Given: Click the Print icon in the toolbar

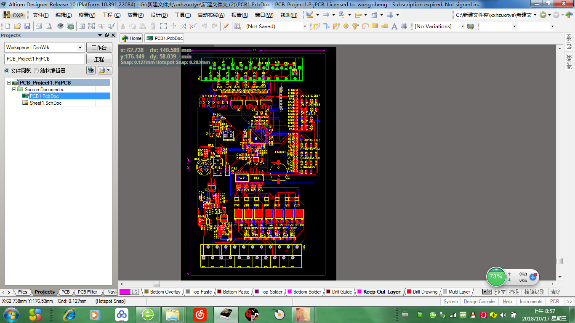Looking at the screenshot, I should 39,26.
